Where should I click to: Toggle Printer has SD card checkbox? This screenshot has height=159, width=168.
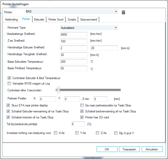point(82,117)
